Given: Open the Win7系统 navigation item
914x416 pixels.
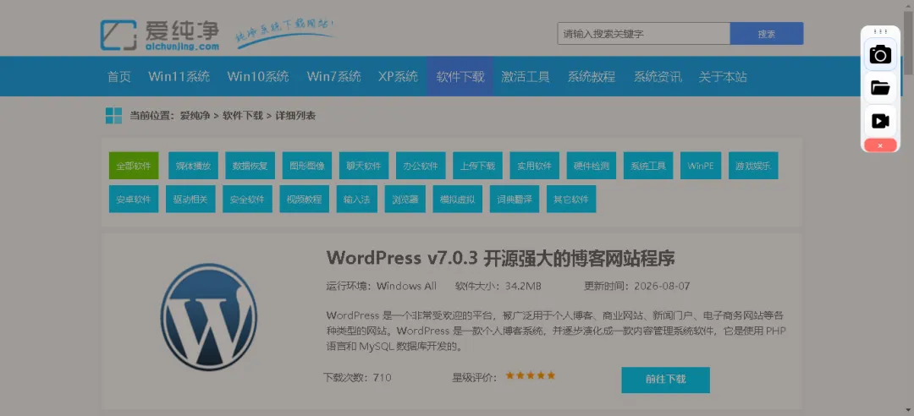Looking at the screenshot, I should 334,77.
